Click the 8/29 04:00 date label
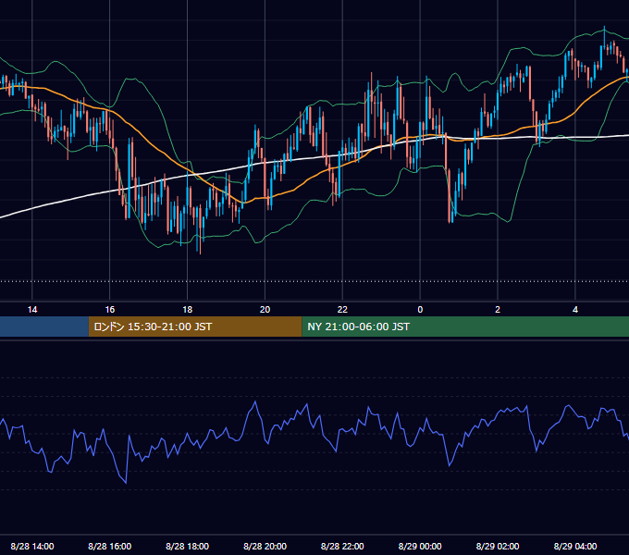This screenshot has height=555, width=629. tap(575, 546)
